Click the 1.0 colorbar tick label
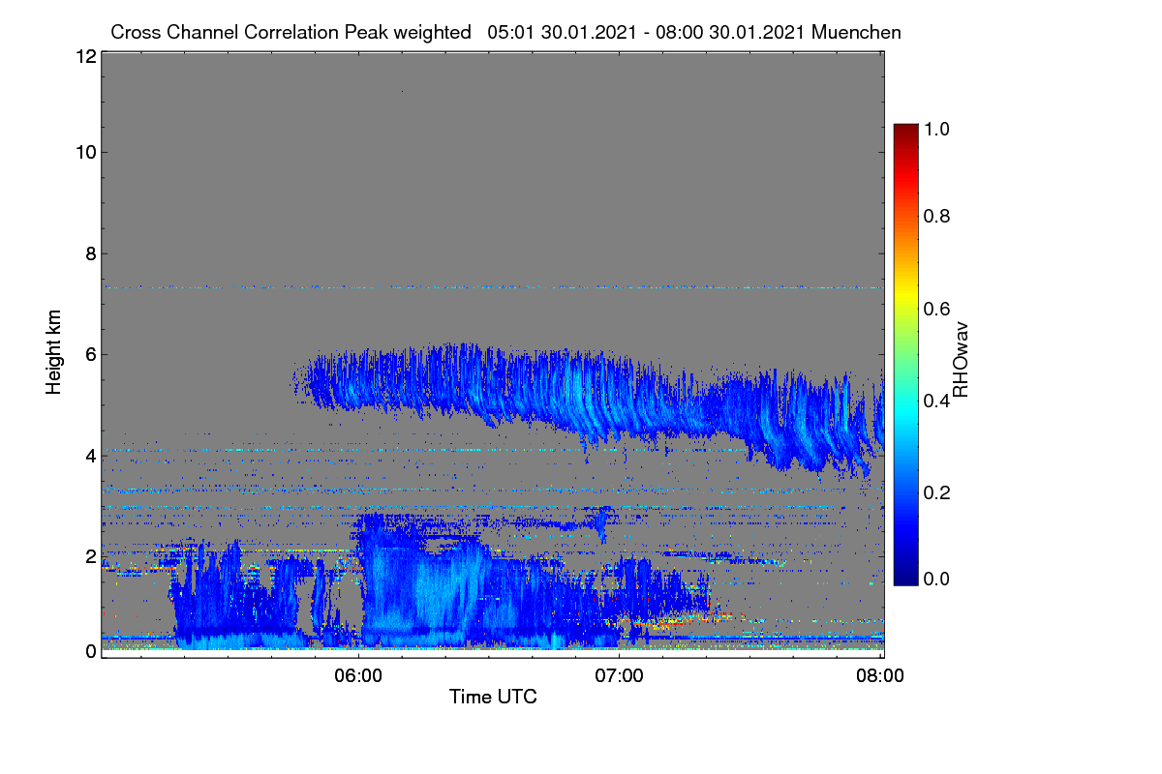1162x774 pixels. [934, 127]
